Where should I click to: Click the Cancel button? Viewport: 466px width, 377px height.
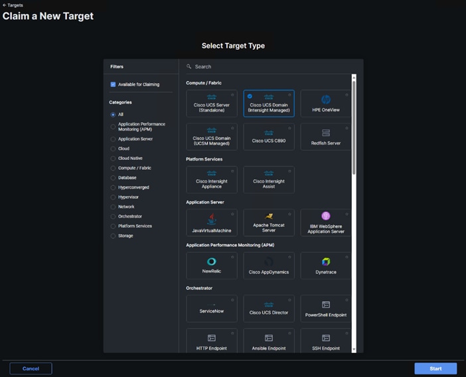[31, 368]
